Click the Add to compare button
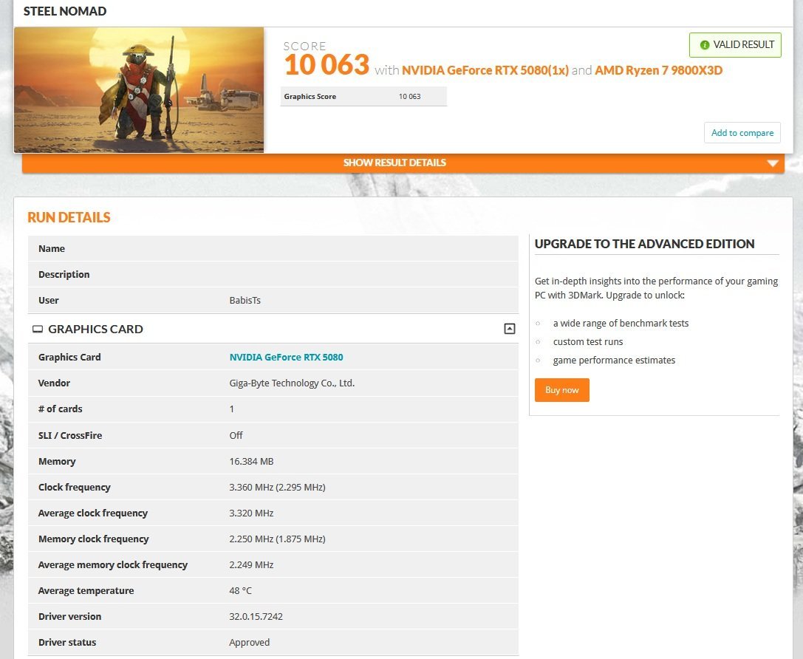 (742, 133)
